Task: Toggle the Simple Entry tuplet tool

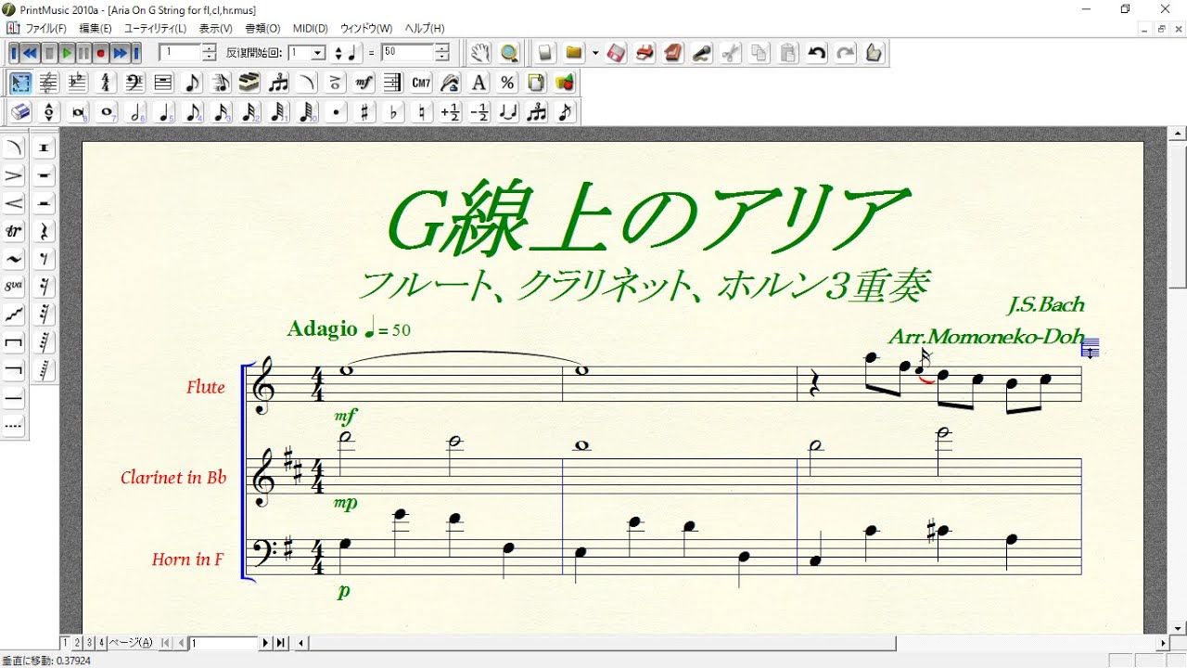Action: pyautogui.click(x=537, y=113)
